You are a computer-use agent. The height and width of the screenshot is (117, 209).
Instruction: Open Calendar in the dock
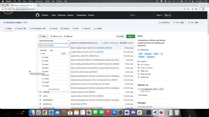pyautogui.click(x=70, y=112)
